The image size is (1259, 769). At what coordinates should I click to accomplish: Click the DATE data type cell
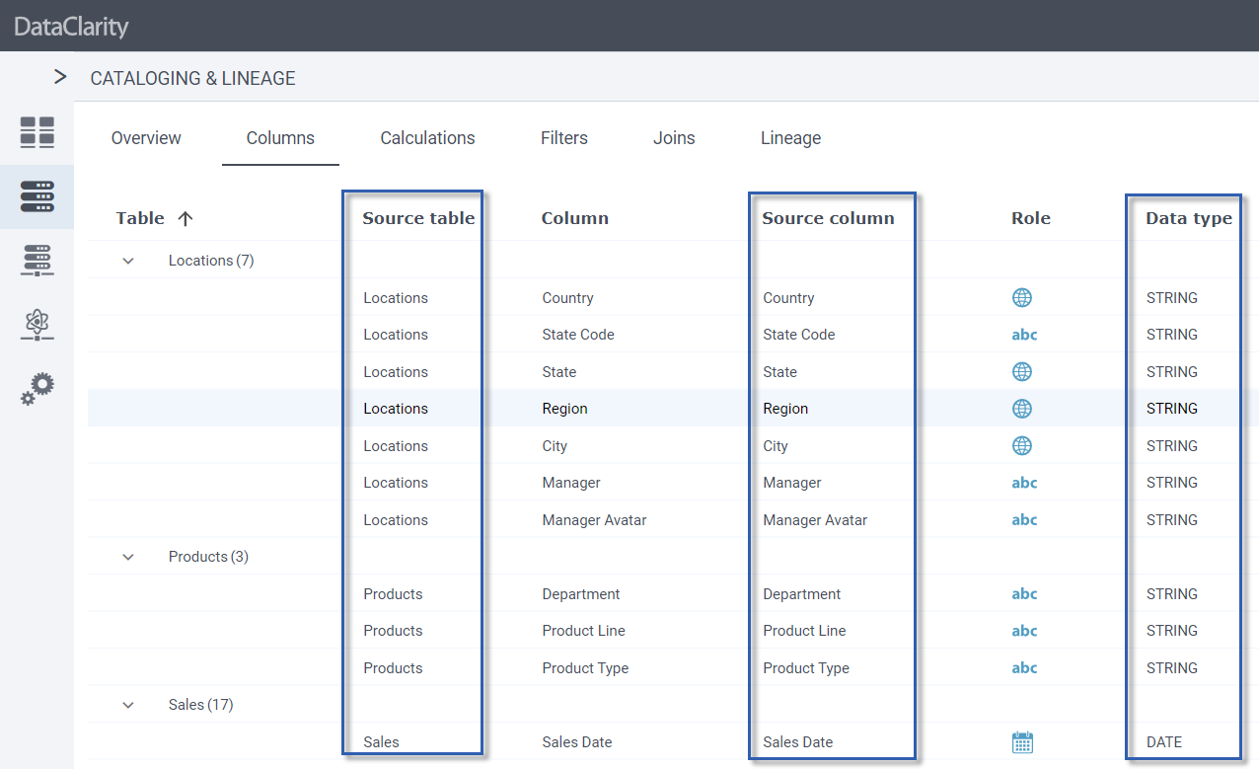[1164, 742]
